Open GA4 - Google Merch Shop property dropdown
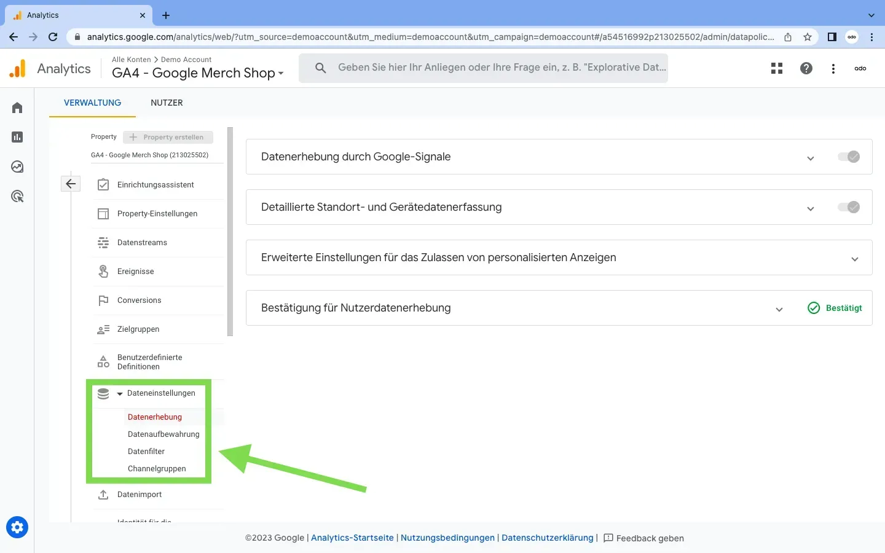885x553 pixels. (x=198, y=73)
